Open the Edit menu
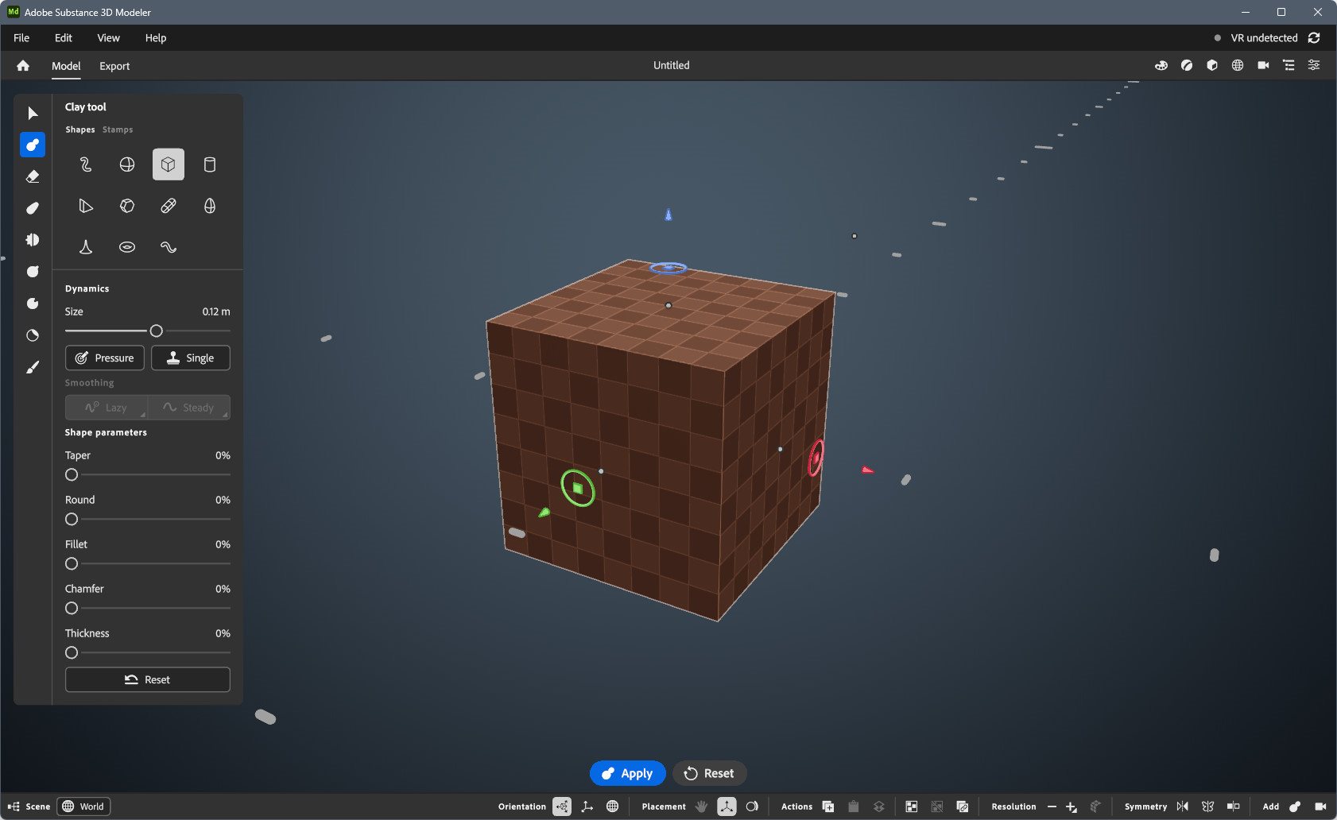The image size is (1337, 820). (64, 37)
